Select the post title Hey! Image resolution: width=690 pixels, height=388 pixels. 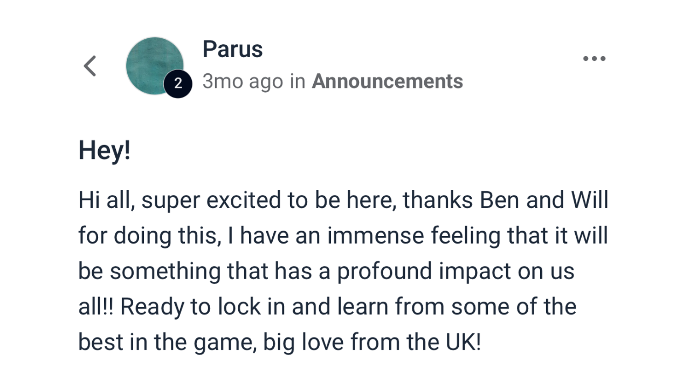click(105, 150)
